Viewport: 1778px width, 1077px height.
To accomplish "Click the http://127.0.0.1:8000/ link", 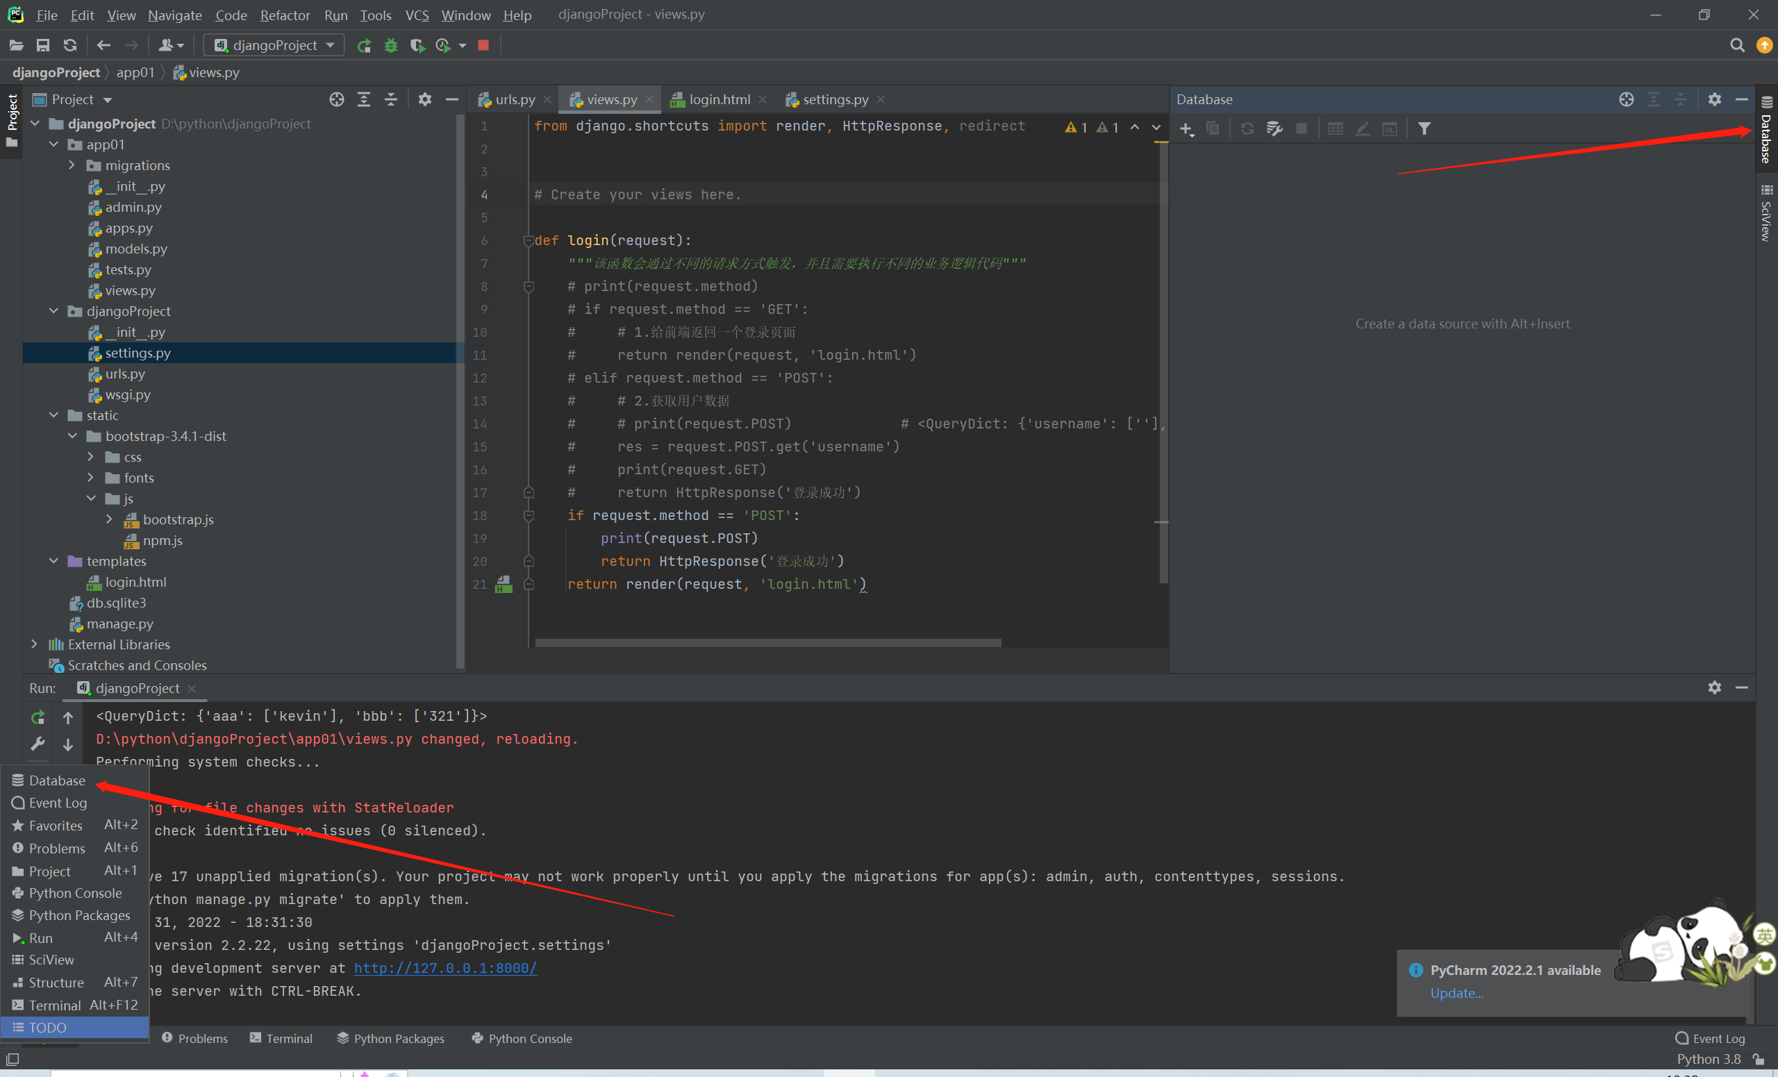I will pos(445,968).
